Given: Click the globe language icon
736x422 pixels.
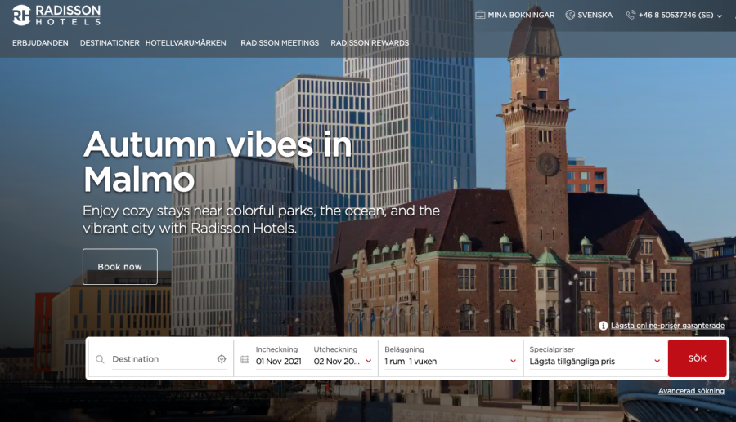Looking at the screenshot, I should click(570, 15).
